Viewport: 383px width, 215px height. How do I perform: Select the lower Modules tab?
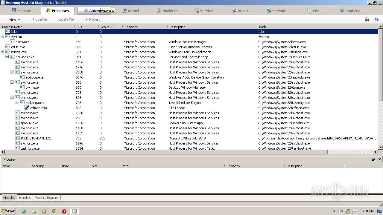[9, 198]
